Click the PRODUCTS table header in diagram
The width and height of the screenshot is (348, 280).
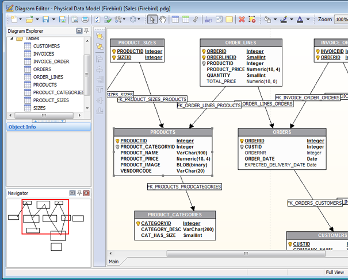[x=163, y=132]
